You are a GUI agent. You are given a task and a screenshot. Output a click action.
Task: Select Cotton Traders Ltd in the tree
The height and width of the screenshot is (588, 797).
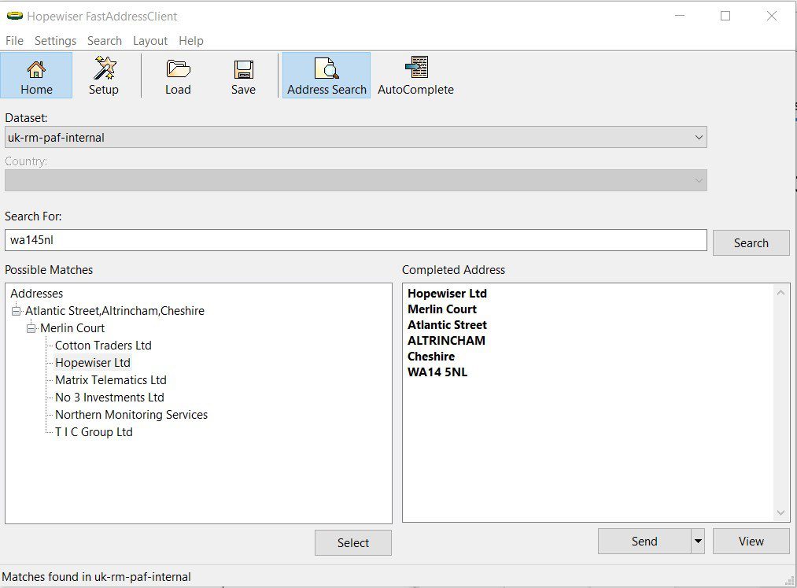point(103,346)
